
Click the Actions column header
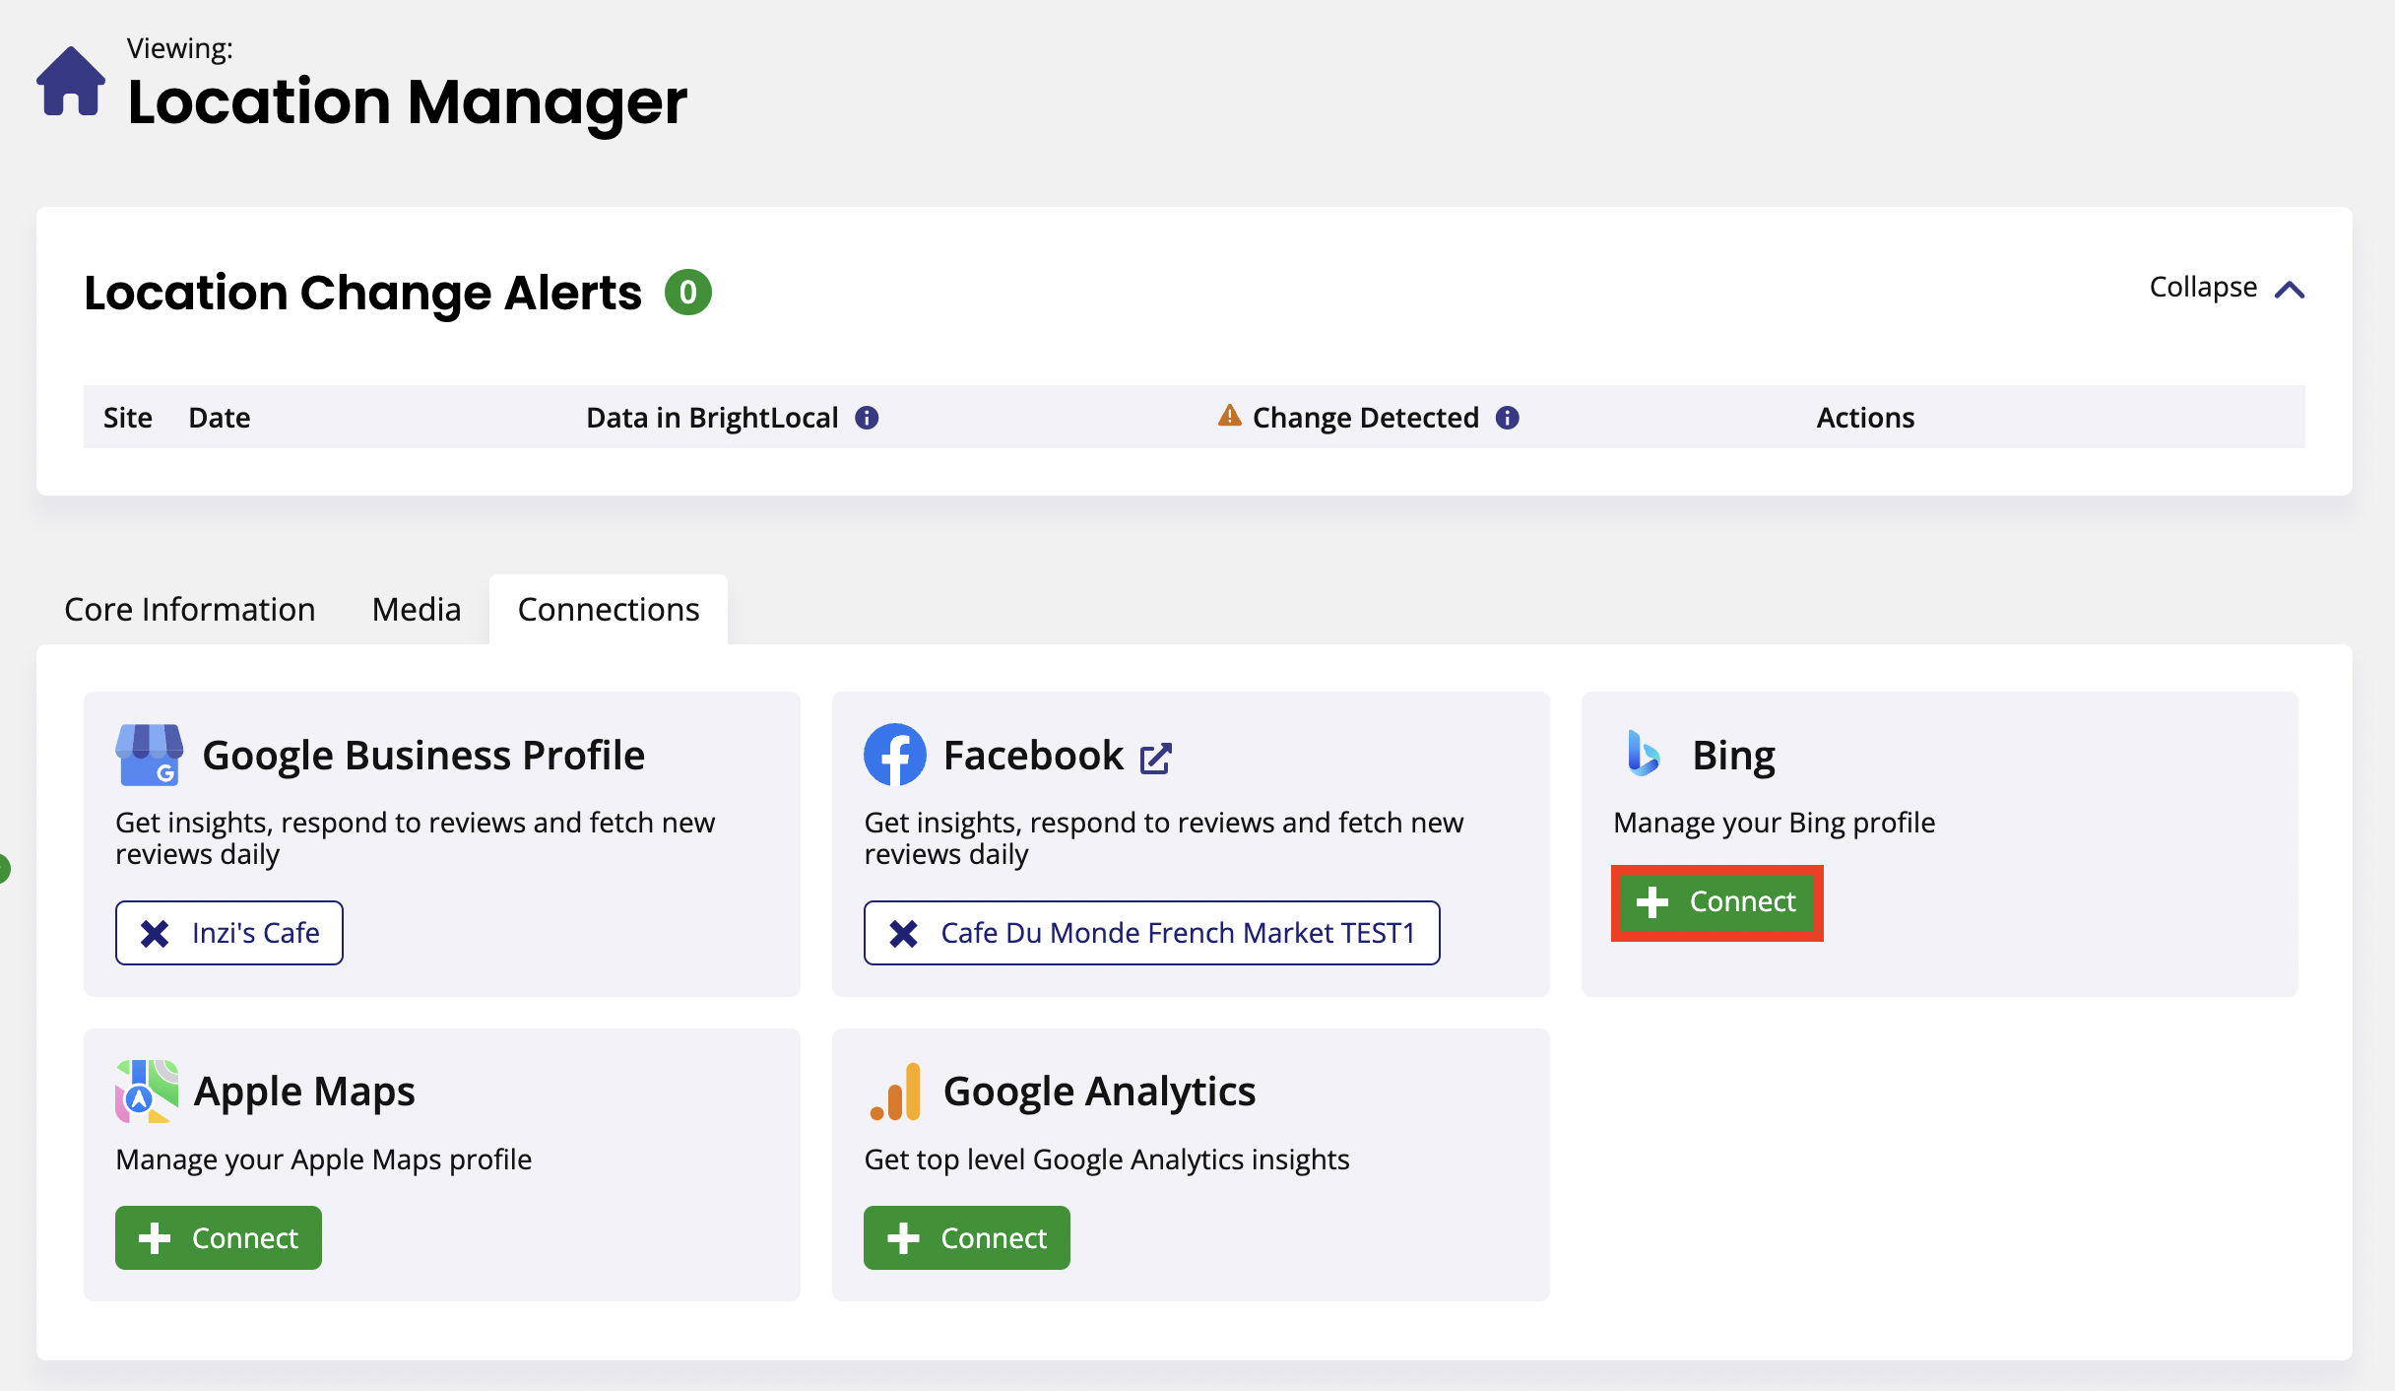[1865, 418]
